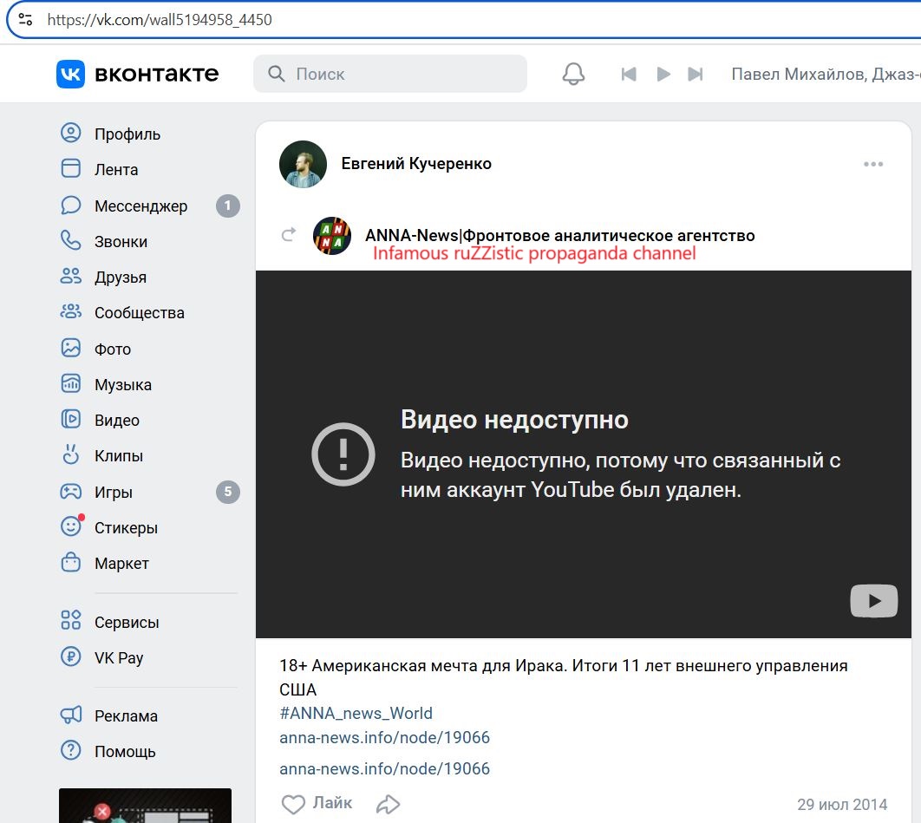This screenshot has height=823, width=921.
Task: Click Евгений Кучеренко avatar photo
Action: point(303,164)
